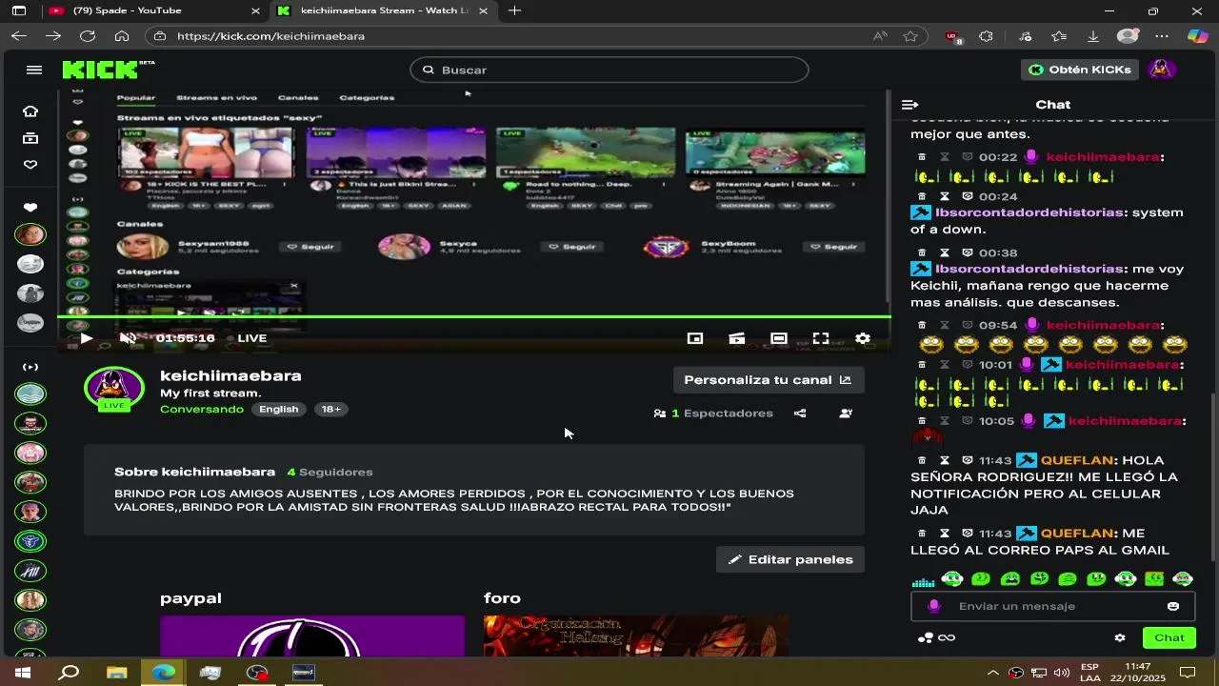This screenshot has width=1219, height=686.
Task: Ban user via shield icon on 00:38 message
Action: pos(968,252)
